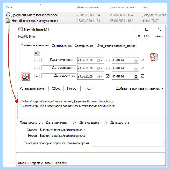The image size is (170, 170).
Task: Click the NewFileTime app icon in title bar
Action: click(20, 29)
